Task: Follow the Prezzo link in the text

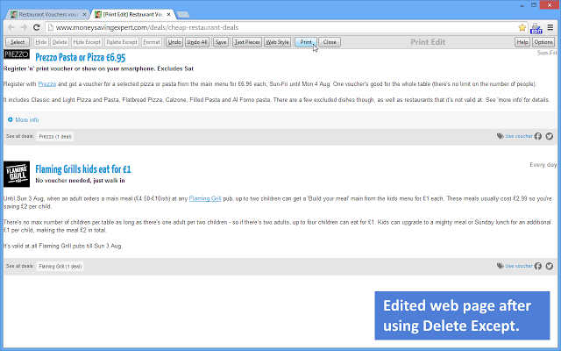Action: [x=47, y=84]
